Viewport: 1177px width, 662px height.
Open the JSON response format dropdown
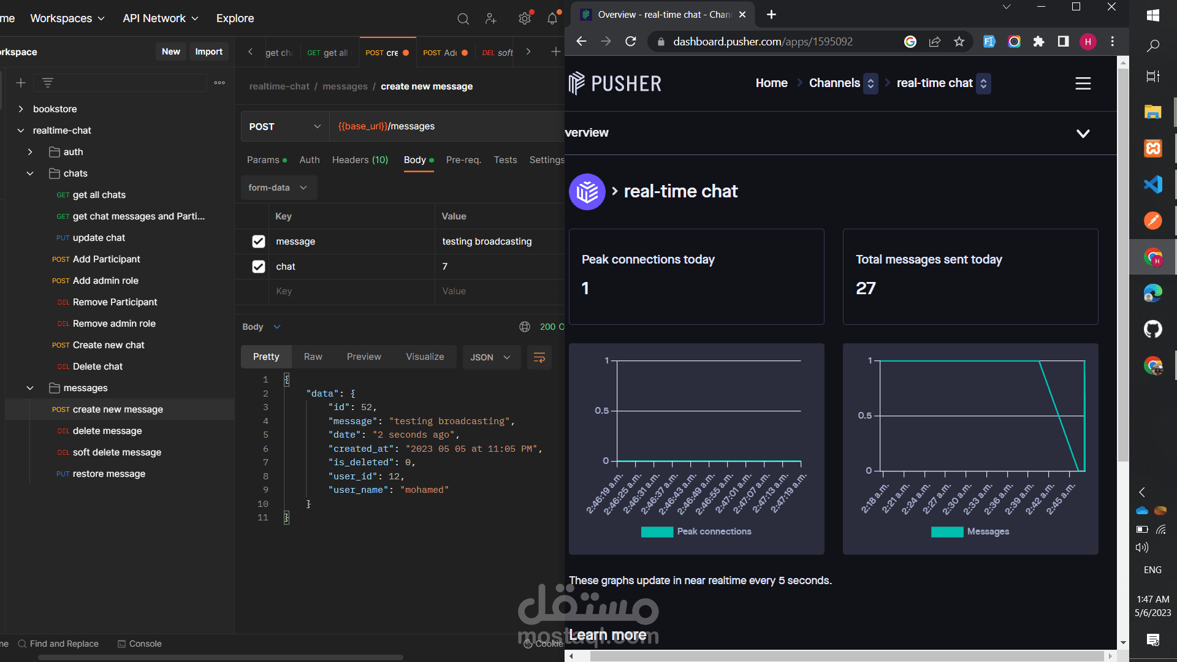(x=491, y=357)
